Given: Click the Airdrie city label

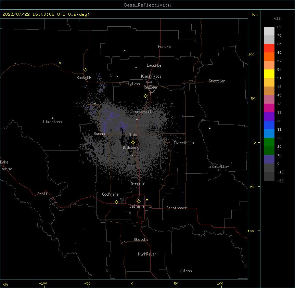Looking at the screenshot, I should click(138, 184).
